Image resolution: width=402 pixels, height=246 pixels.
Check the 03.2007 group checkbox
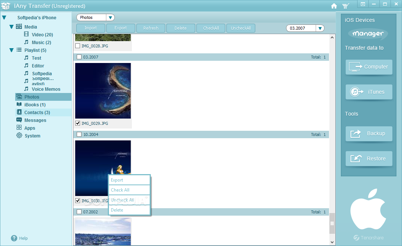pos(79,57)
